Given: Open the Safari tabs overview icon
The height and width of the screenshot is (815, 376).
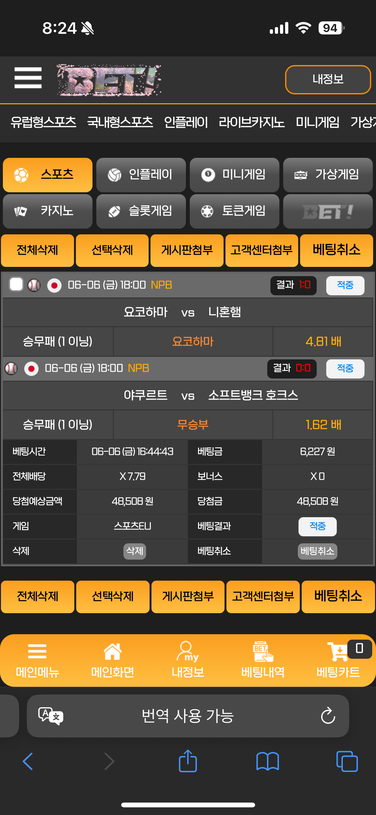Looking at the screenshot, I should 347,761.
